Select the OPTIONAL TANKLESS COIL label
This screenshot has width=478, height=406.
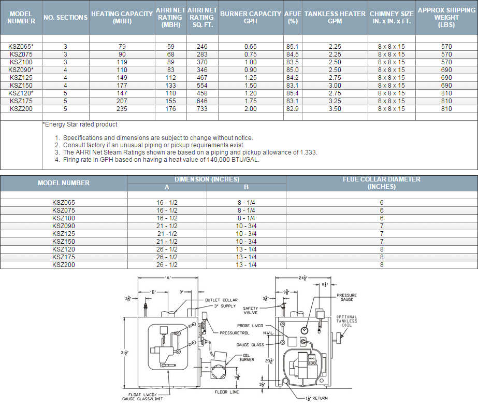click(346, 321)
